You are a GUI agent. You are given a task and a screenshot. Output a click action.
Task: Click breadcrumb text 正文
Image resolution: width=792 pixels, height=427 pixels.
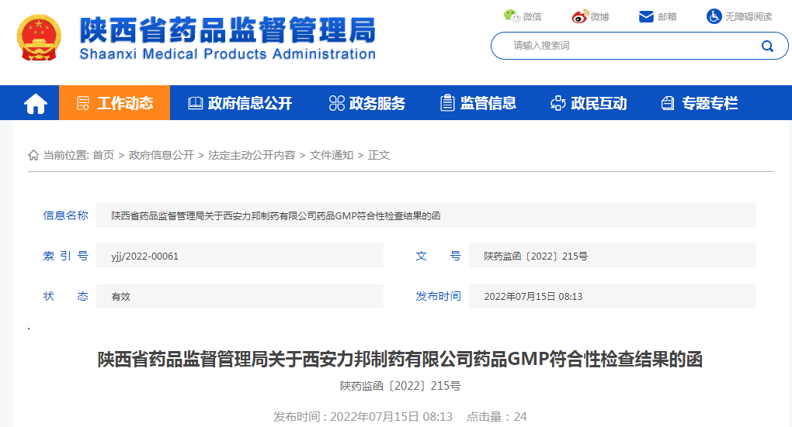pos(379,155)
